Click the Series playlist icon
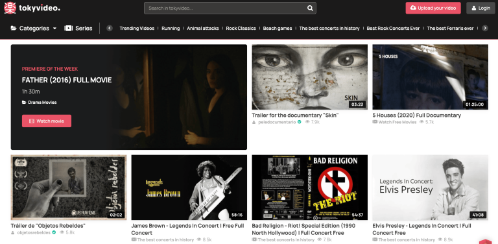Viewport: 498px width, 244px height. point(68,29)
